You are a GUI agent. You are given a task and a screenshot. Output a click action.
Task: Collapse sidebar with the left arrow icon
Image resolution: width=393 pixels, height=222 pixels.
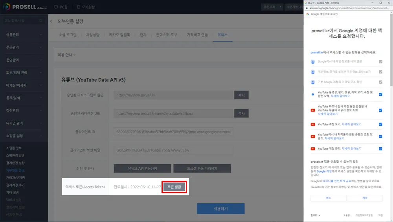pyautogui.click(x=51, y=21)
